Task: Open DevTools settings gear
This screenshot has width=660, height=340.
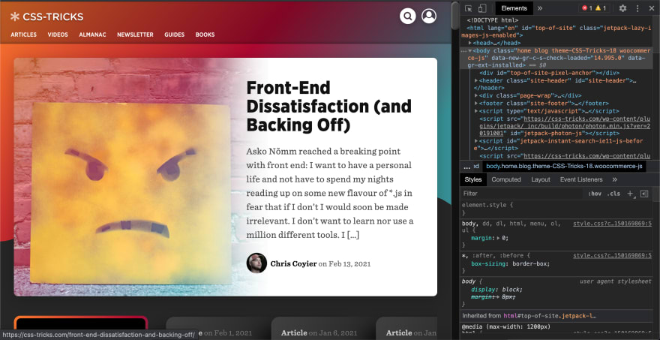Action: tap(622, 8)
